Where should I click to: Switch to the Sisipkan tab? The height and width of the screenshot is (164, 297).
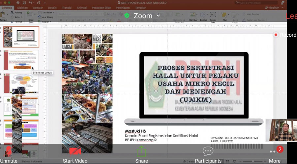[22, 8]
